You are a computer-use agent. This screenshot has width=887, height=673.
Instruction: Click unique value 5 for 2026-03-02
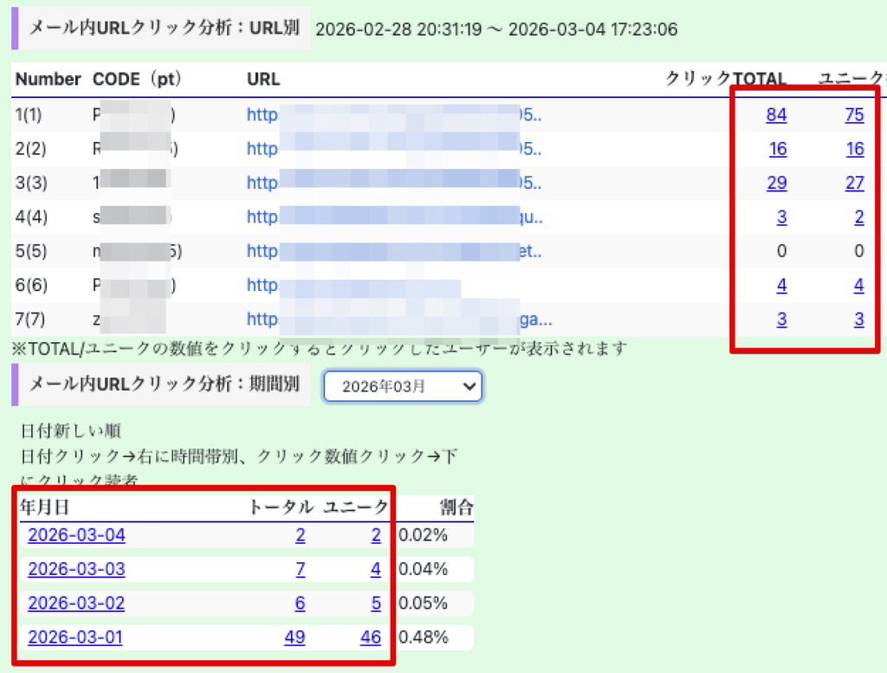click(x=376, y=604)
